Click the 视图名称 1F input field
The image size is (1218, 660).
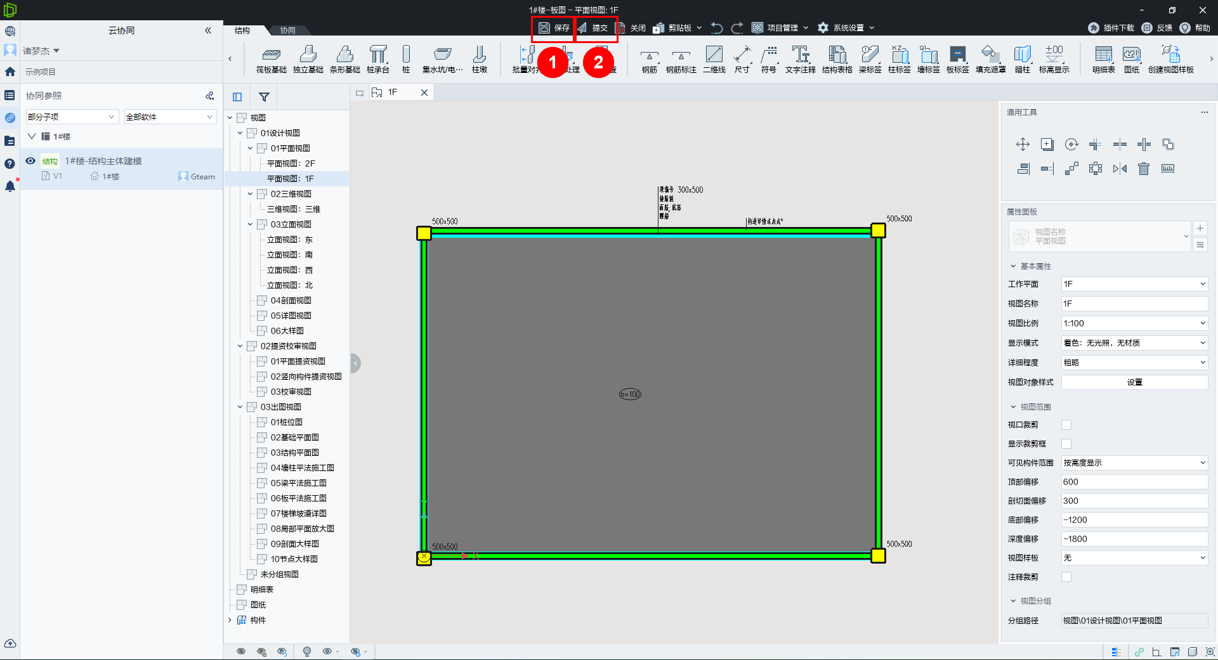pos(1134,304)
